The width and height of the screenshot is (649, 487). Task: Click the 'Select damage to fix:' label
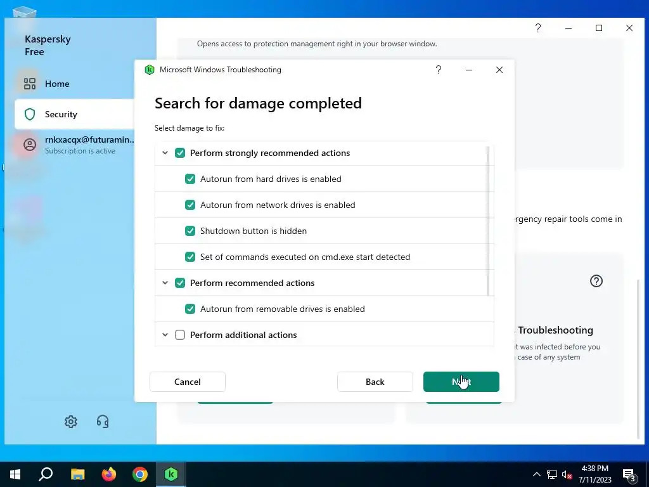coord(190,128)
